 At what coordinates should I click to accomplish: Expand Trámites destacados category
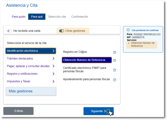point(31,59)
